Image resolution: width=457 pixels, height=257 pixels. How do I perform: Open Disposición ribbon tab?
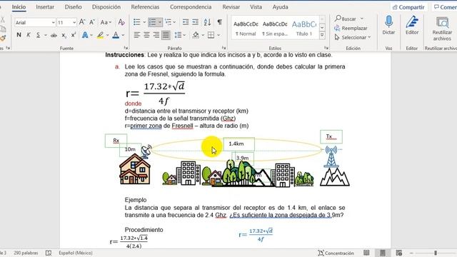coord(106,7)
